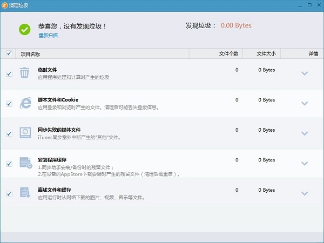The width and height of the screenshot is (324, 243).
Task: Click the 0 Bytes size of 临时文件
Action: pyautogui.click(x=267, y=70)
